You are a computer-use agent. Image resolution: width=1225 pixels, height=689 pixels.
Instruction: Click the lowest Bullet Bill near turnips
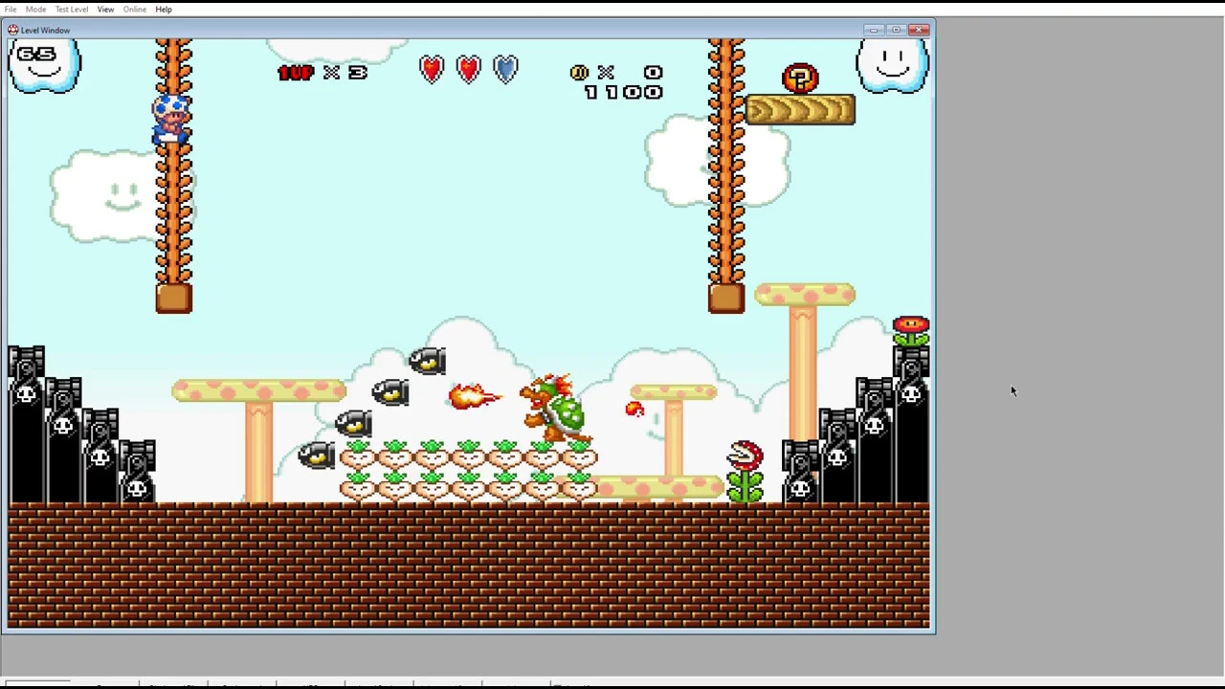pyautogui.click(x=316, y=456)
